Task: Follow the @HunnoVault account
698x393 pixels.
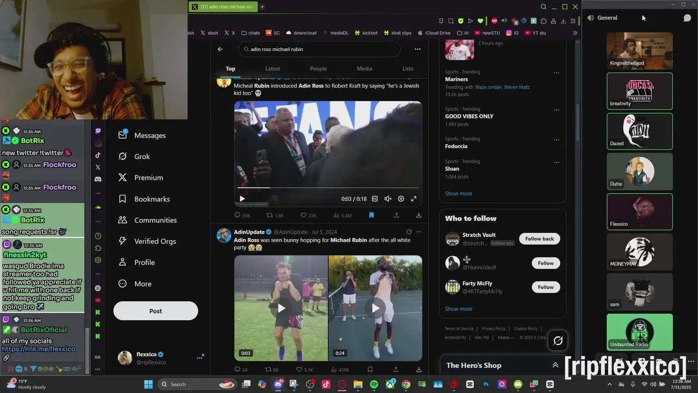Action: pos(545,263)
